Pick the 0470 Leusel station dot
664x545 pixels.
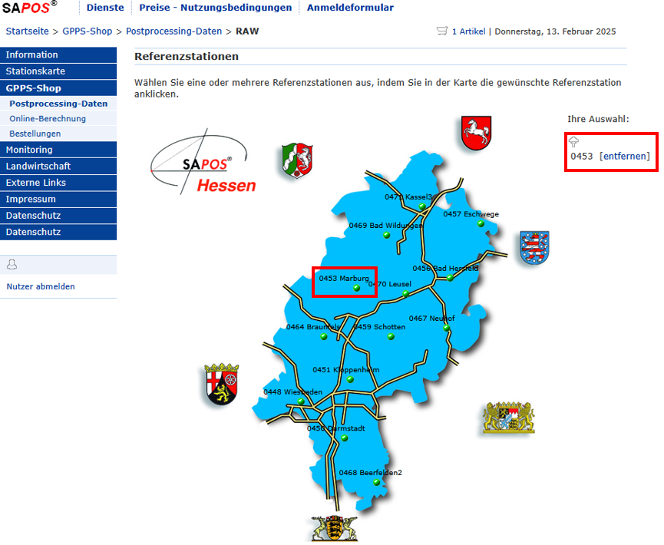point(405,293)
